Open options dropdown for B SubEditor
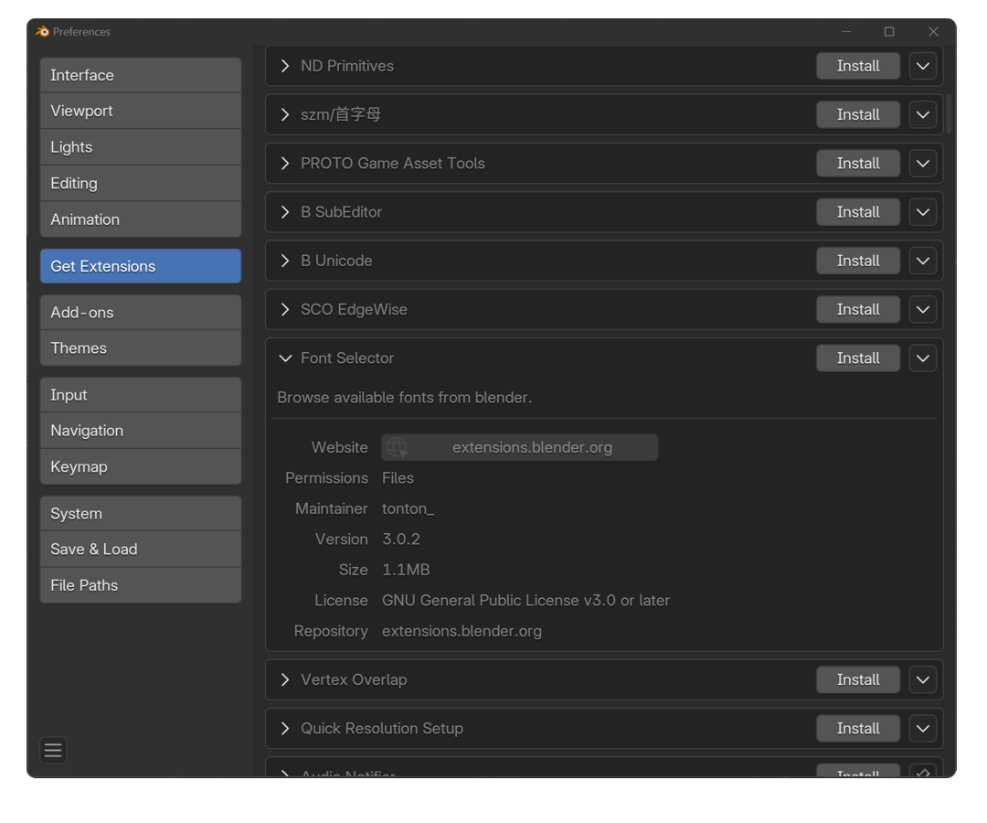Screen dimensions: 987x823 pos(923,212)
